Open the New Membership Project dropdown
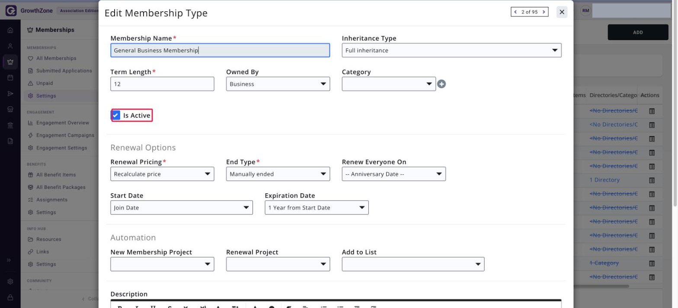Viewport: 678px width, 308px height. pyautogui.click(x=162, y=264)
